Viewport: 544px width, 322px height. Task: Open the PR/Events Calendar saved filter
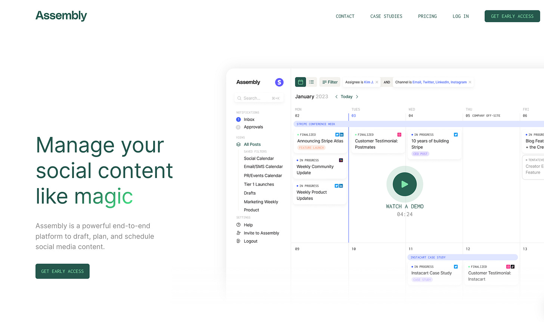coord(263,175)
